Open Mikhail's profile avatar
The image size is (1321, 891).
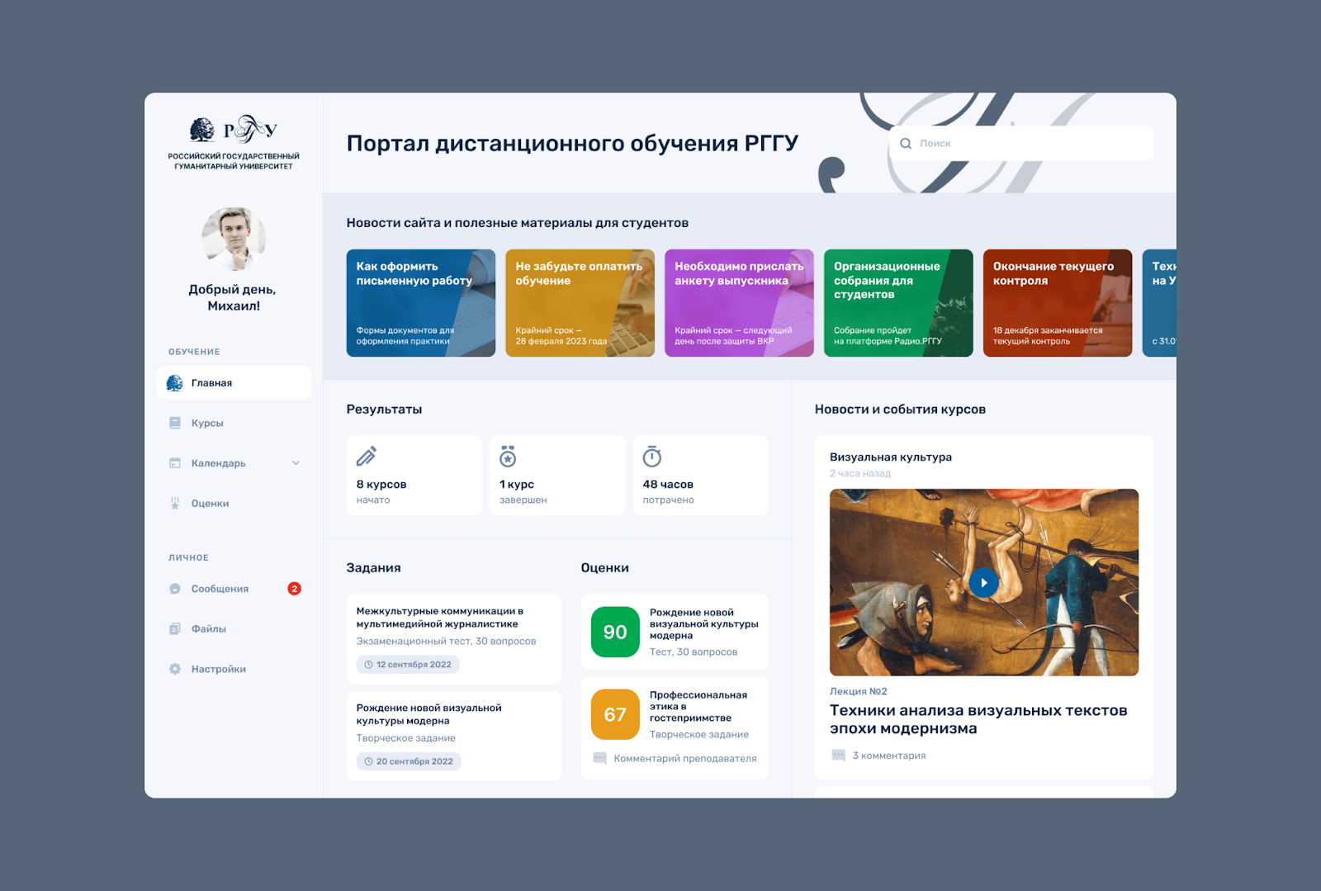click(x=234, y=239)
